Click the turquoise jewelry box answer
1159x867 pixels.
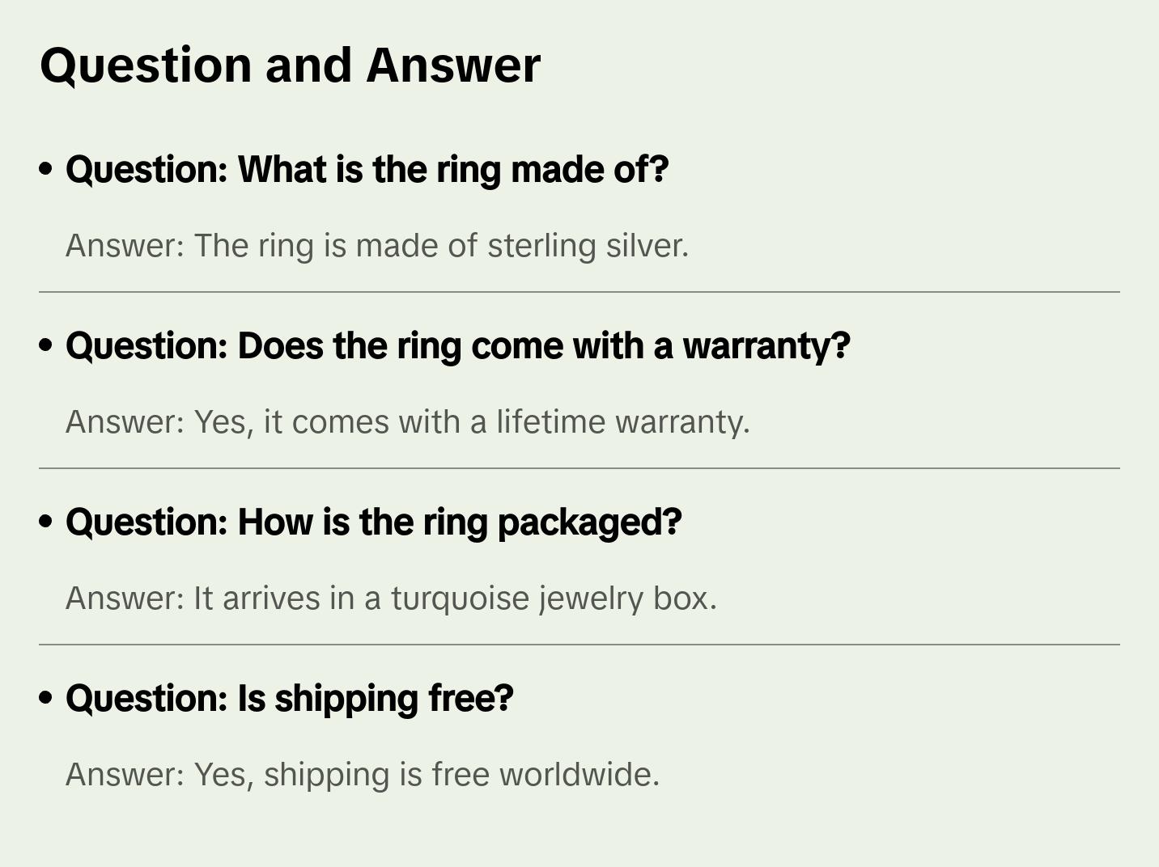point(391,598)
